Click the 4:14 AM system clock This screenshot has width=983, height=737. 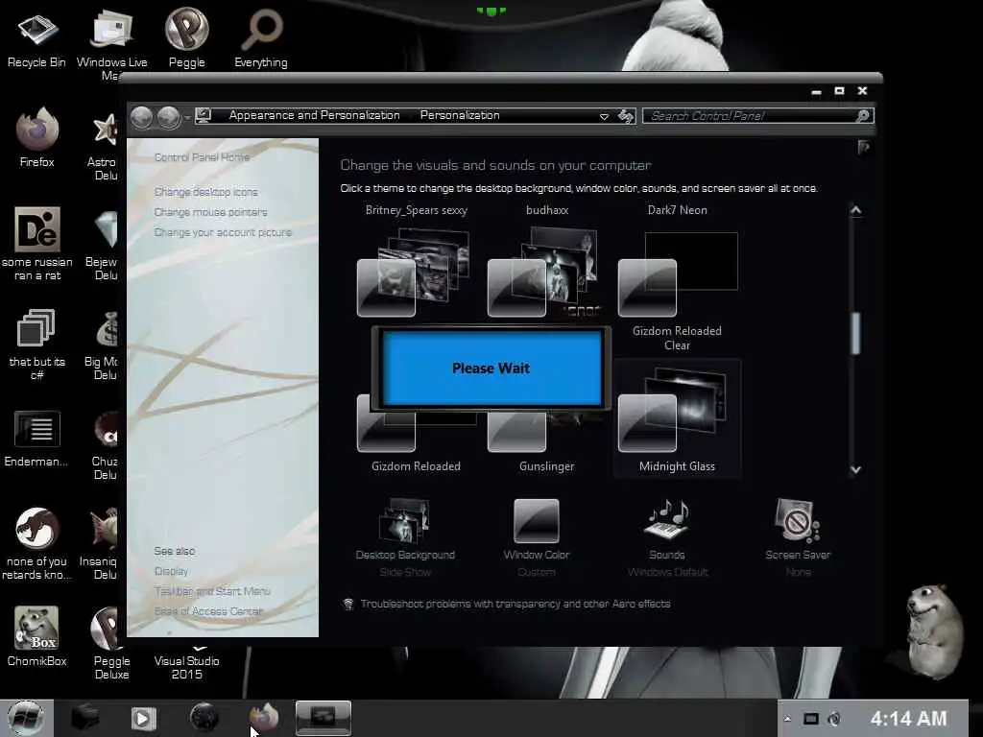pyautogui.click(x=908, y=718)
